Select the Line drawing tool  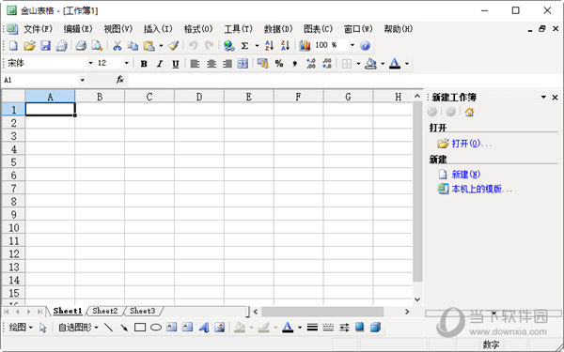(x=108, y=328)
